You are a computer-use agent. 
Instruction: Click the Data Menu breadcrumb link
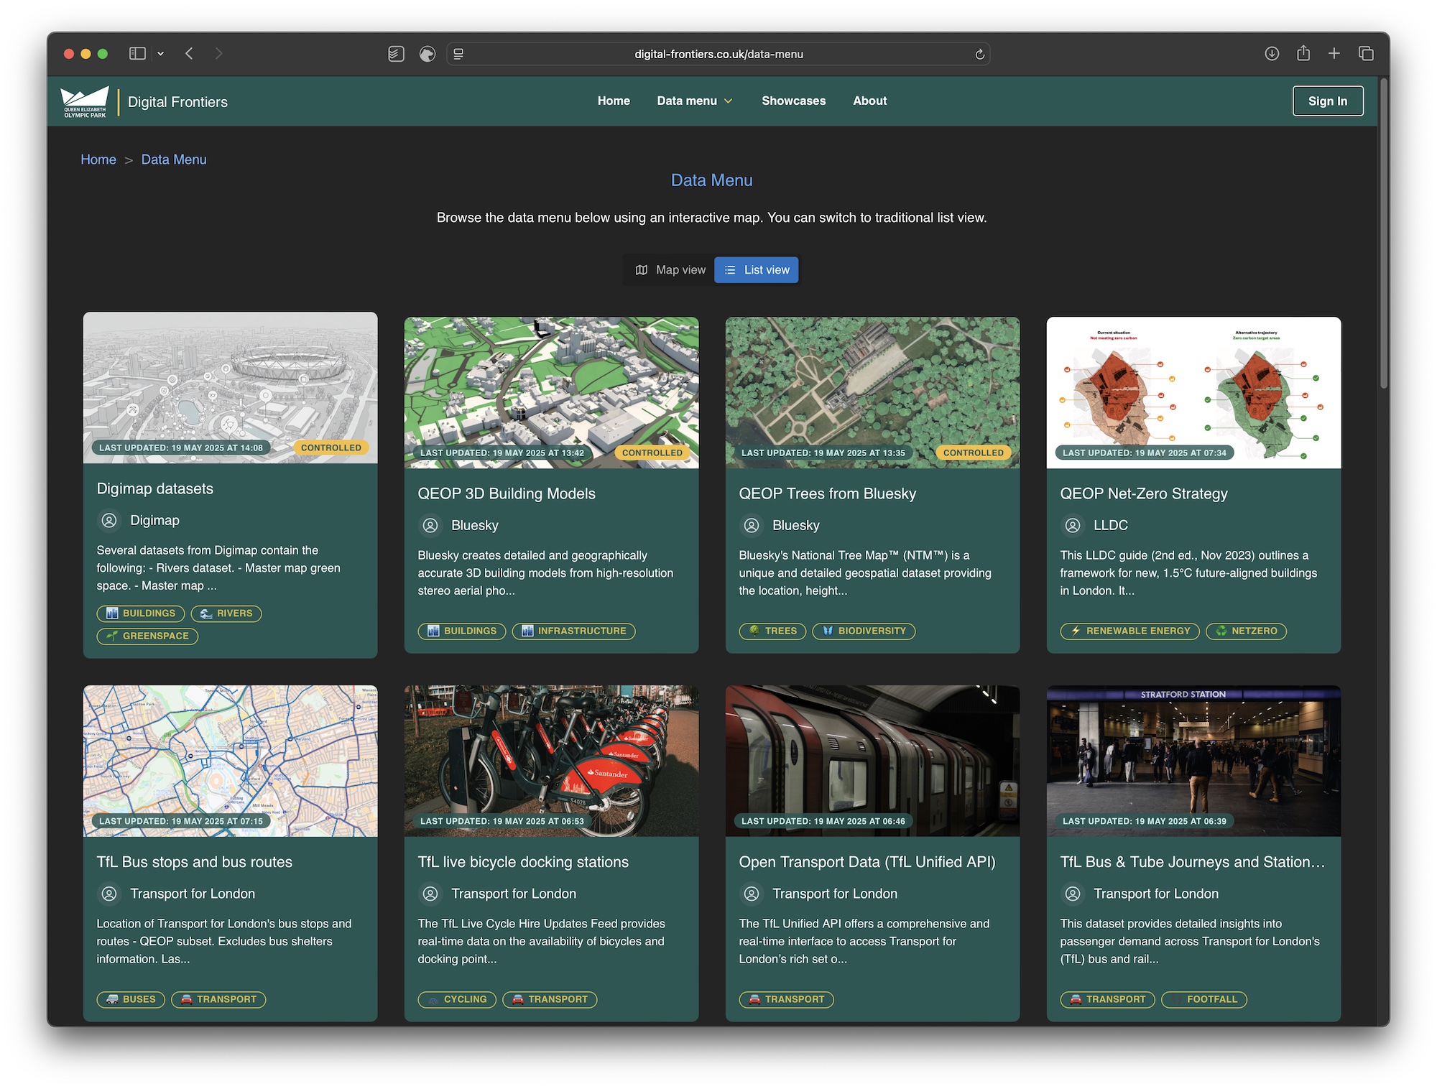pos(174,159)
